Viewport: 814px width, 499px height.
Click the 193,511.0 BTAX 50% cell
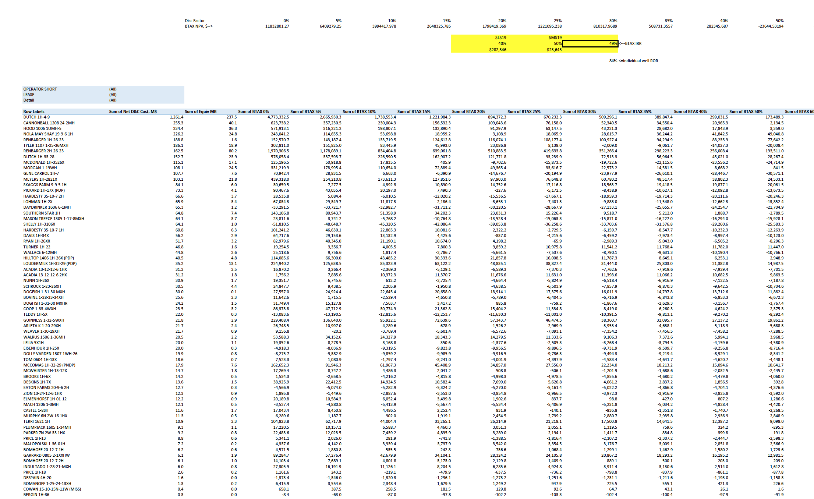click(775, 151)
